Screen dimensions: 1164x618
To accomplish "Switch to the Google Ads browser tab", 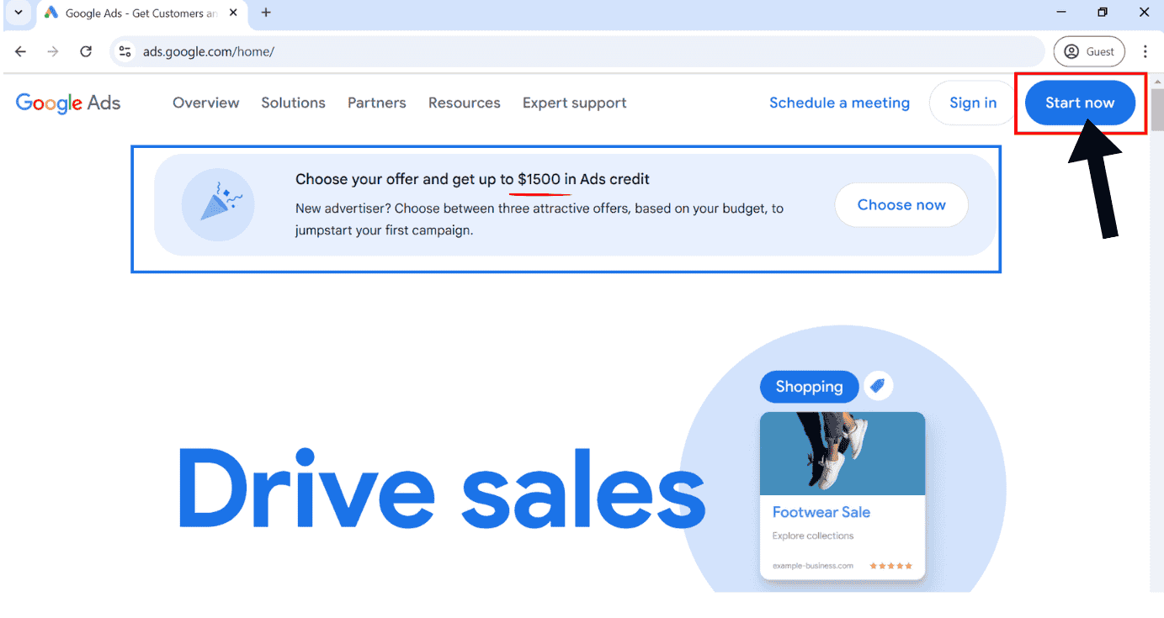I will click(x=135, y=13).
